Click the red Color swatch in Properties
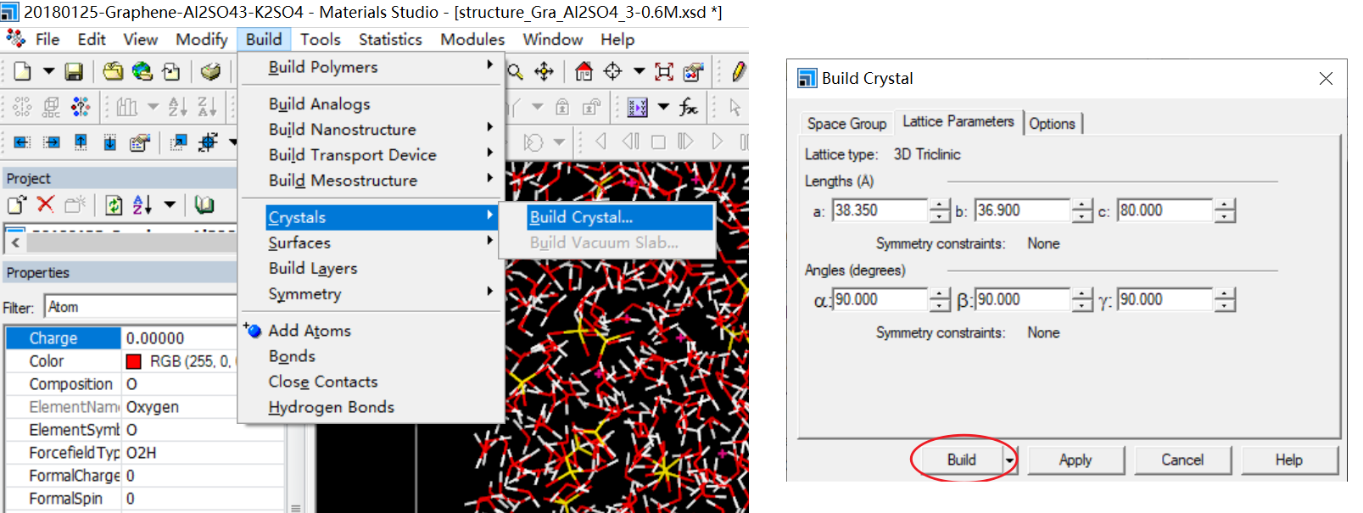This screenshot has width=1363, height=513. click(x=133, y=361)
